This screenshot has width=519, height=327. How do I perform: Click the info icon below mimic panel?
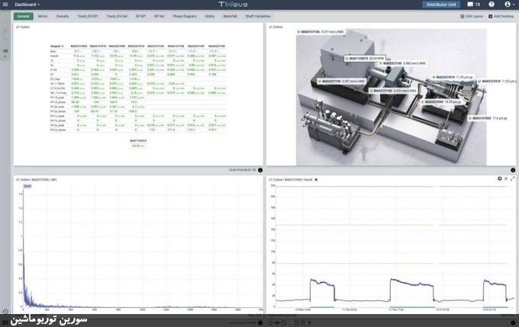[x=512, y=169]
